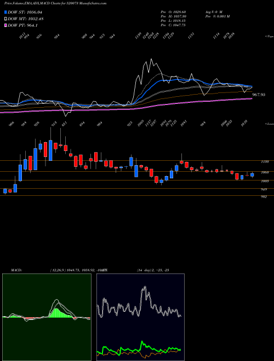Click the Pre C: 1047.75 value
The image size is (274, 361).
tap(173, 25)
